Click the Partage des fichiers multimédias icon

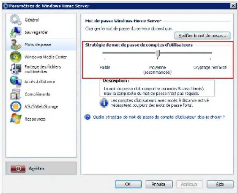pos(16,69)
